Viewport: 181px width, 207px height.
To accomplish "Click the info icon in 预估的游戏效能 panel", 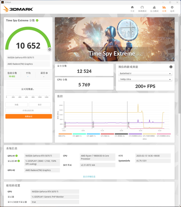I will 171,67.
